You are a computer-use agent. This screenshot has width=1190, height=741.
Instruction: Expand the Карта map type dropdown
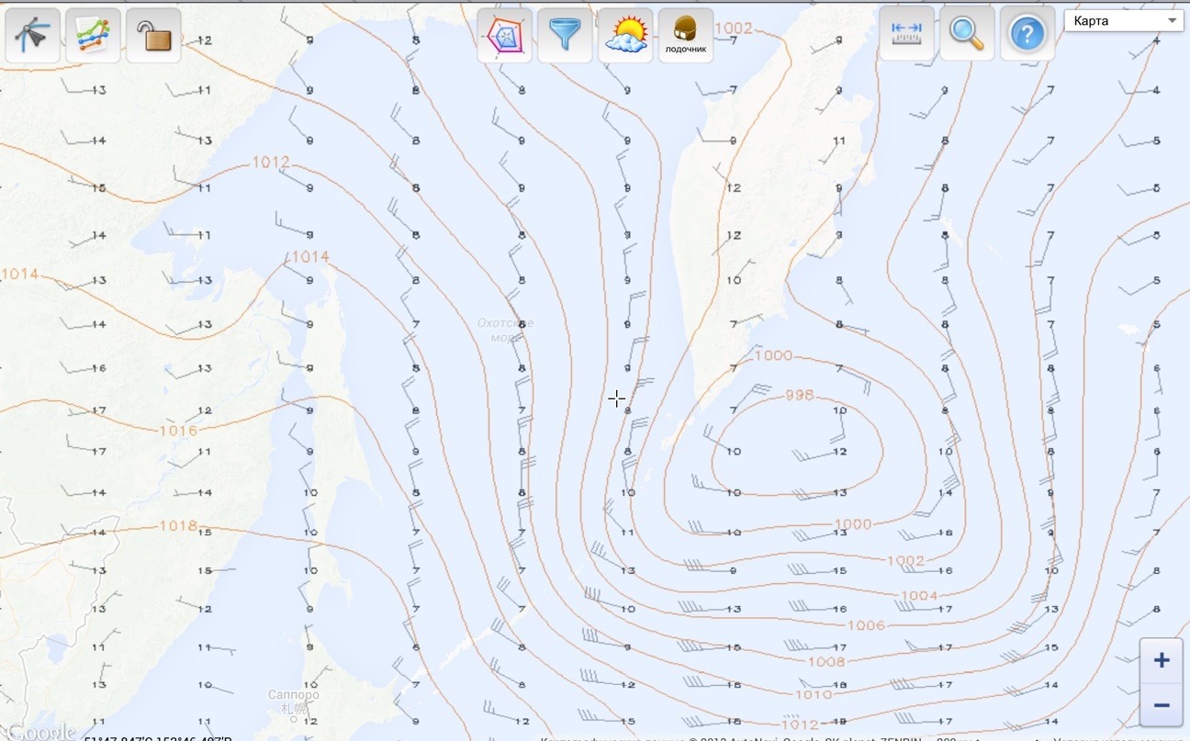tap(1123, 21)
